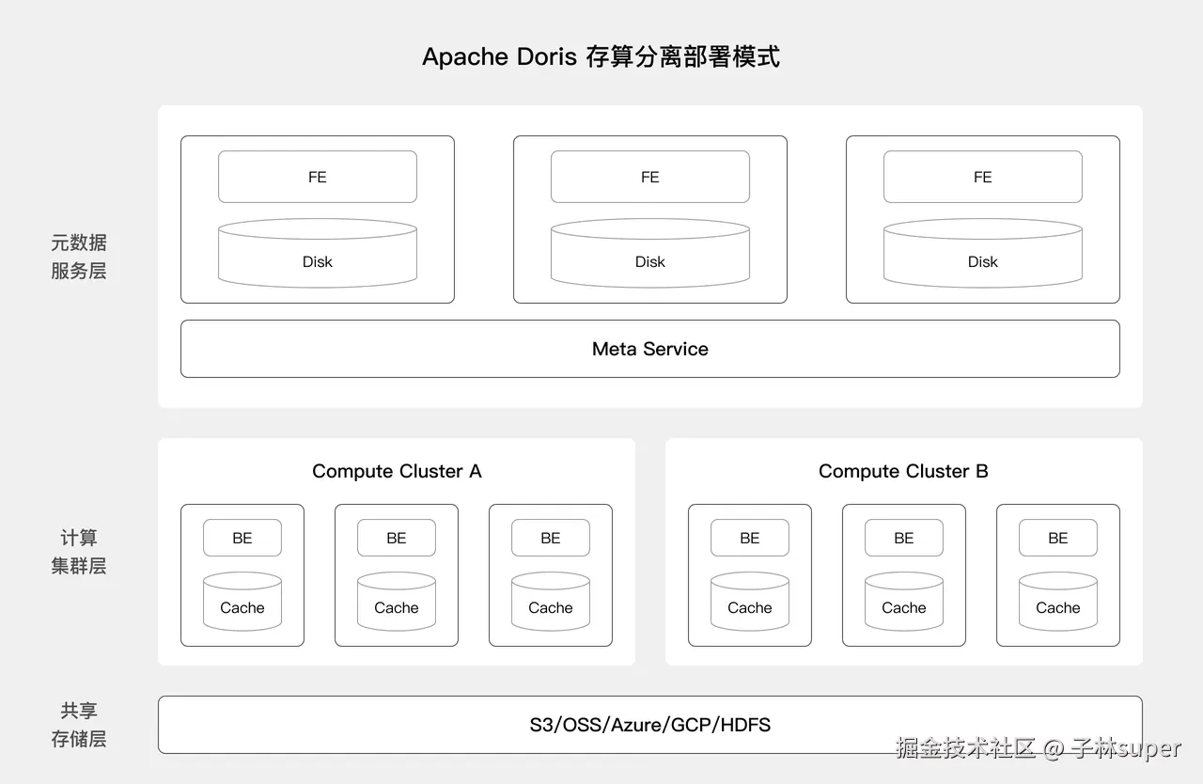The image size is (1203, 784).
Task: Click the "Compute Cluster B" heading
Action: point(903,471)
